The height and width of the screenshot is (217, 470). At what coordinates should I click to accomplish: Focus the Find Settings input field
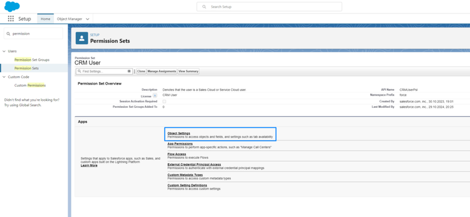[x=104, y=71]
